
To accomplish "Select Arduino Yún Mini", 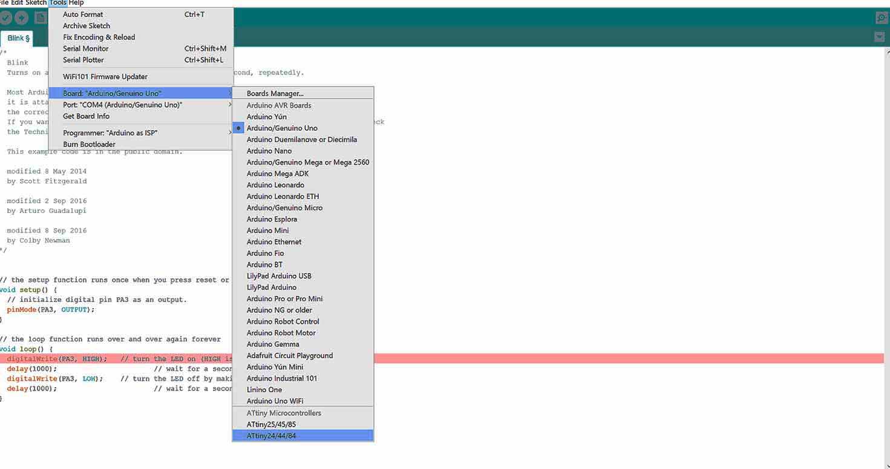I will click(303, 367).
